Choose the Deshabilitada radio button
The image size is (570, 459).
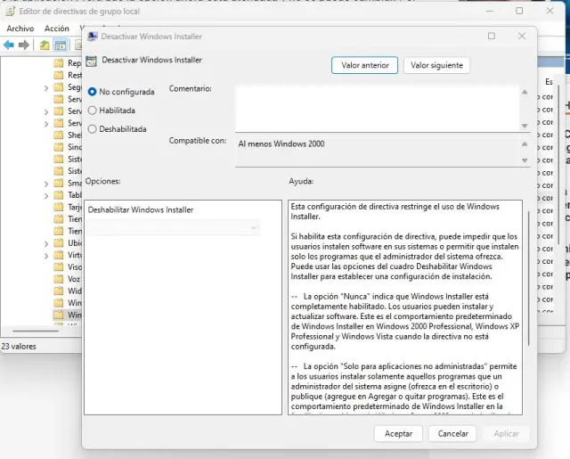coord(93,129)
